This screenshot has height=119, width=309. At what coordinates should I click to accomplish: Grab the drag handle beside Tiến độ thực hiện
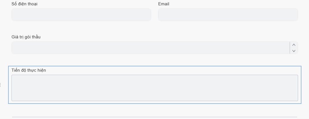(x=1, y=85)
